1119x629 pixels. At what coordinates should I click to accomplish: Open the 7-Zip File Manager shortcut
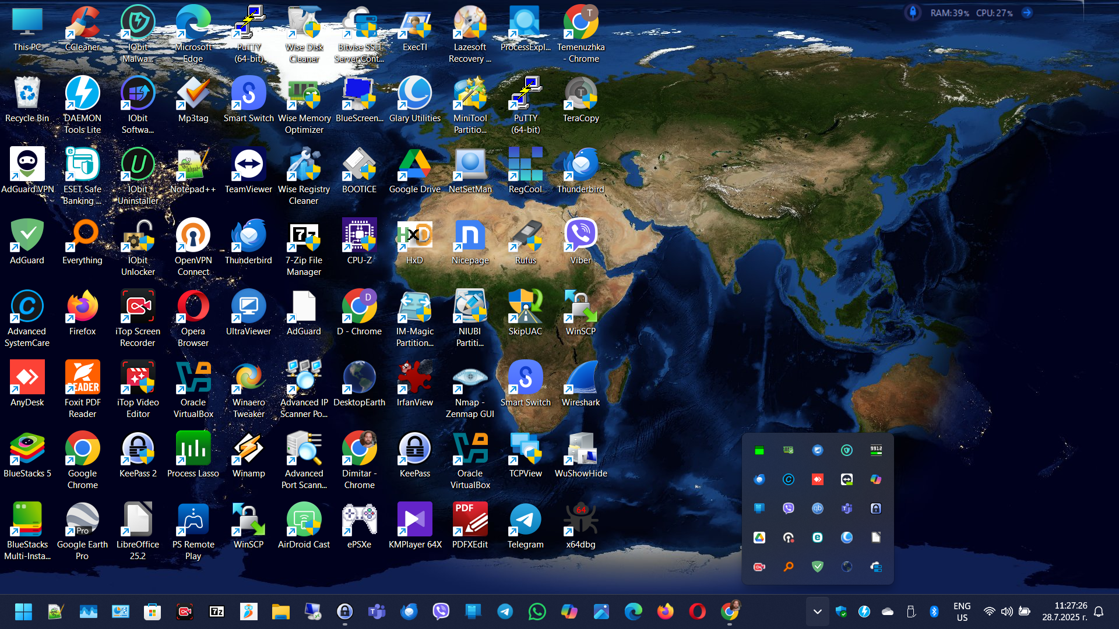[304, 248]
